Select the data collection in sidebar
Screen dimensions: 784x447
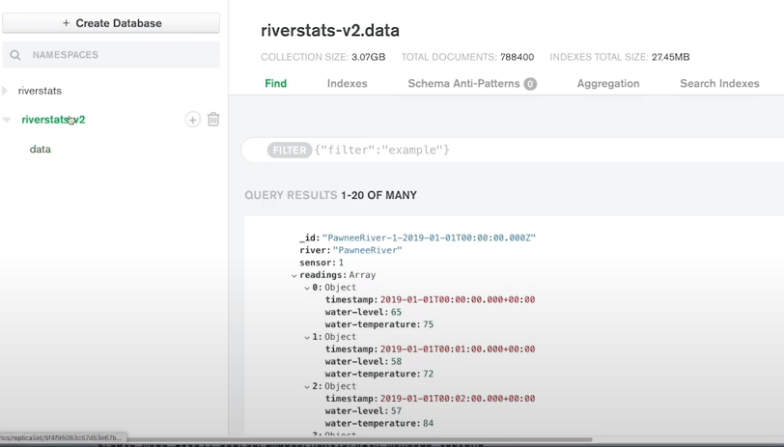coord(41,150)
